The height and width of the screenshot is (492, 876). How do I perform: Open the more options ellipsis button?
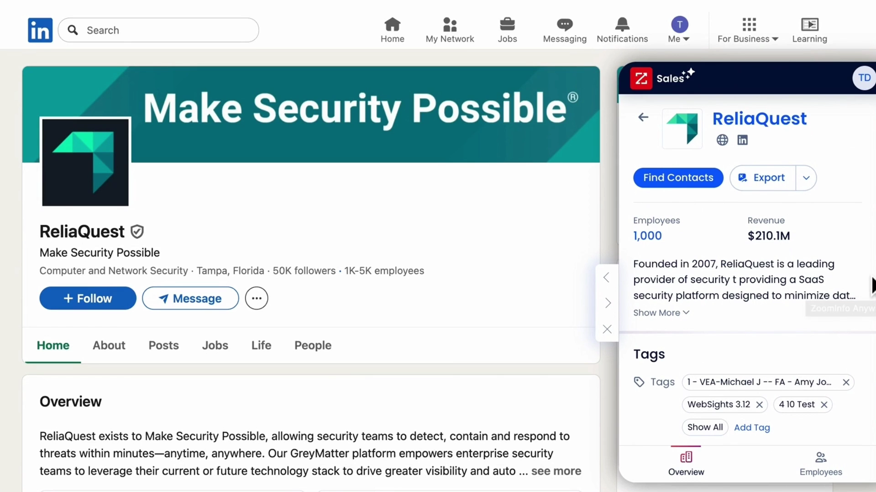click(x=257, y=298)
